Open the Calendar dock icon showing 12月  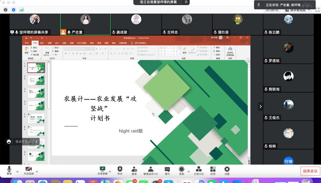[93, 181]
